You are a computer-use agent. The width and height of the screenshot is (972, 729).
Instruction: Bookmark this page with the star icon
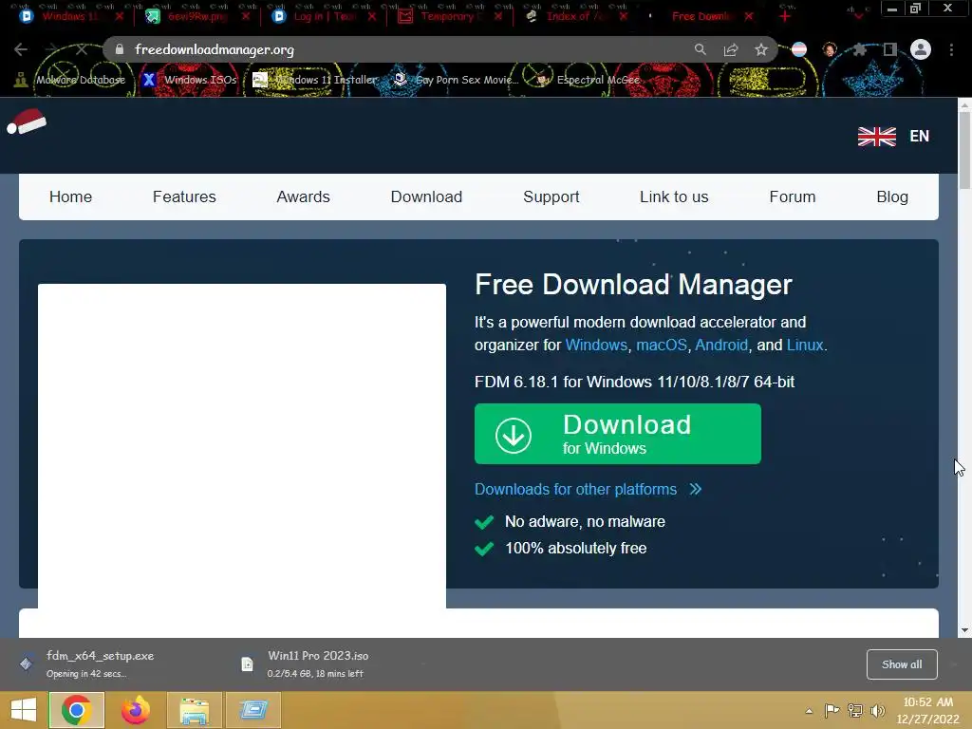pyautogui.click(x=761, y=49)
